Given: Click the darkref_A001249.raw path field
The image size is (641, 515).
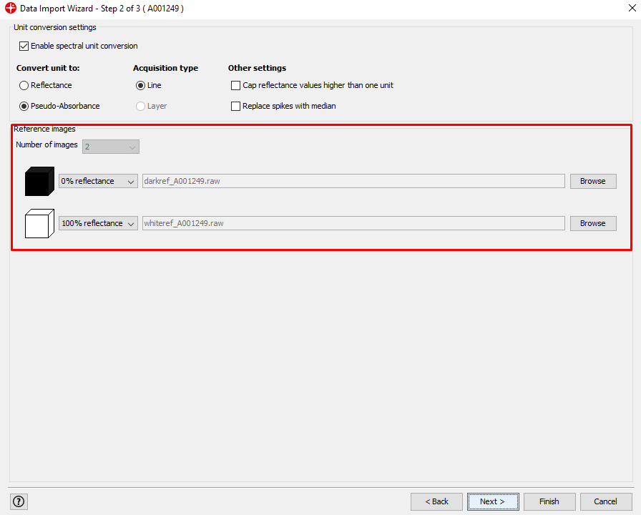Looking at the screenshot, I should click(x=353, y=182).
